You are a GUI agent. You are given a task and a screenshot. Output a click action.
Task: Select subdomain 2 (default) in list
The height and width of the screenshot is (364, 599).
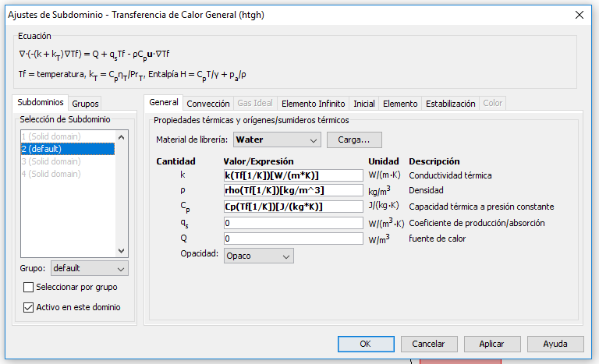68,149
